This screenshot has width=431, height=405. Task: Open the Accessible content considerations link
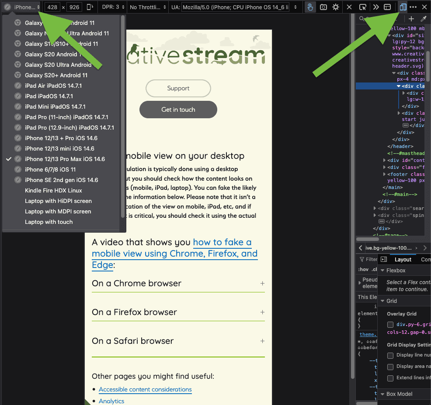pos(145,389)
